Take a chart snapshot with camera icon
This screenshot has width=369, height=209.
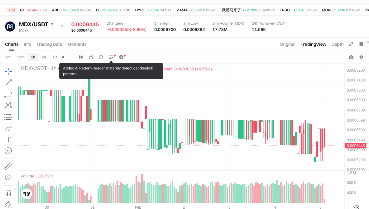click(351, 57)
